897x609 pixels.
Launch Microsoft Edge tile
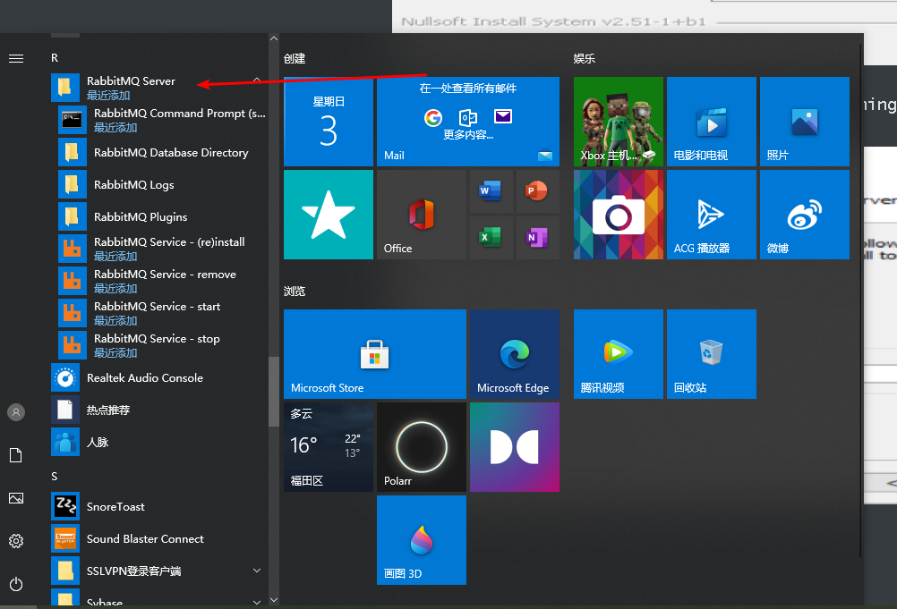tap(515, 354)
